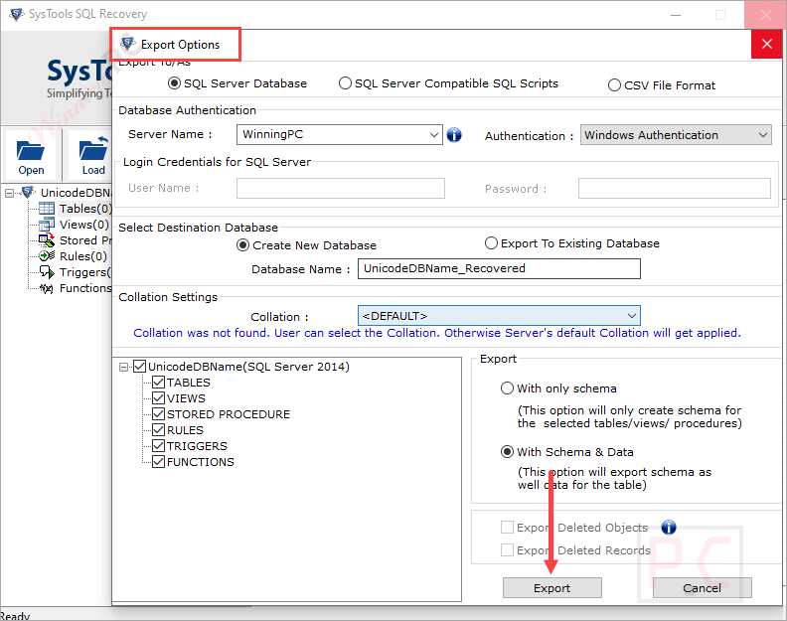Viewport: 787px width, 621px height.
Task: Choose Export To Existing Database option
Action: point(491,243)
